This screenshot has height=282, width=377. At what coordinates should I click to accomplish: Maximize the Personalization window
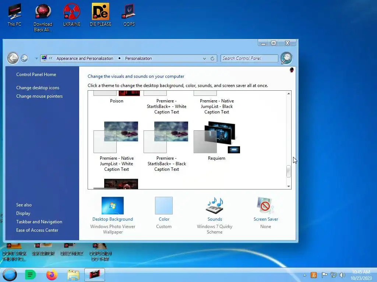coord(274,43)
